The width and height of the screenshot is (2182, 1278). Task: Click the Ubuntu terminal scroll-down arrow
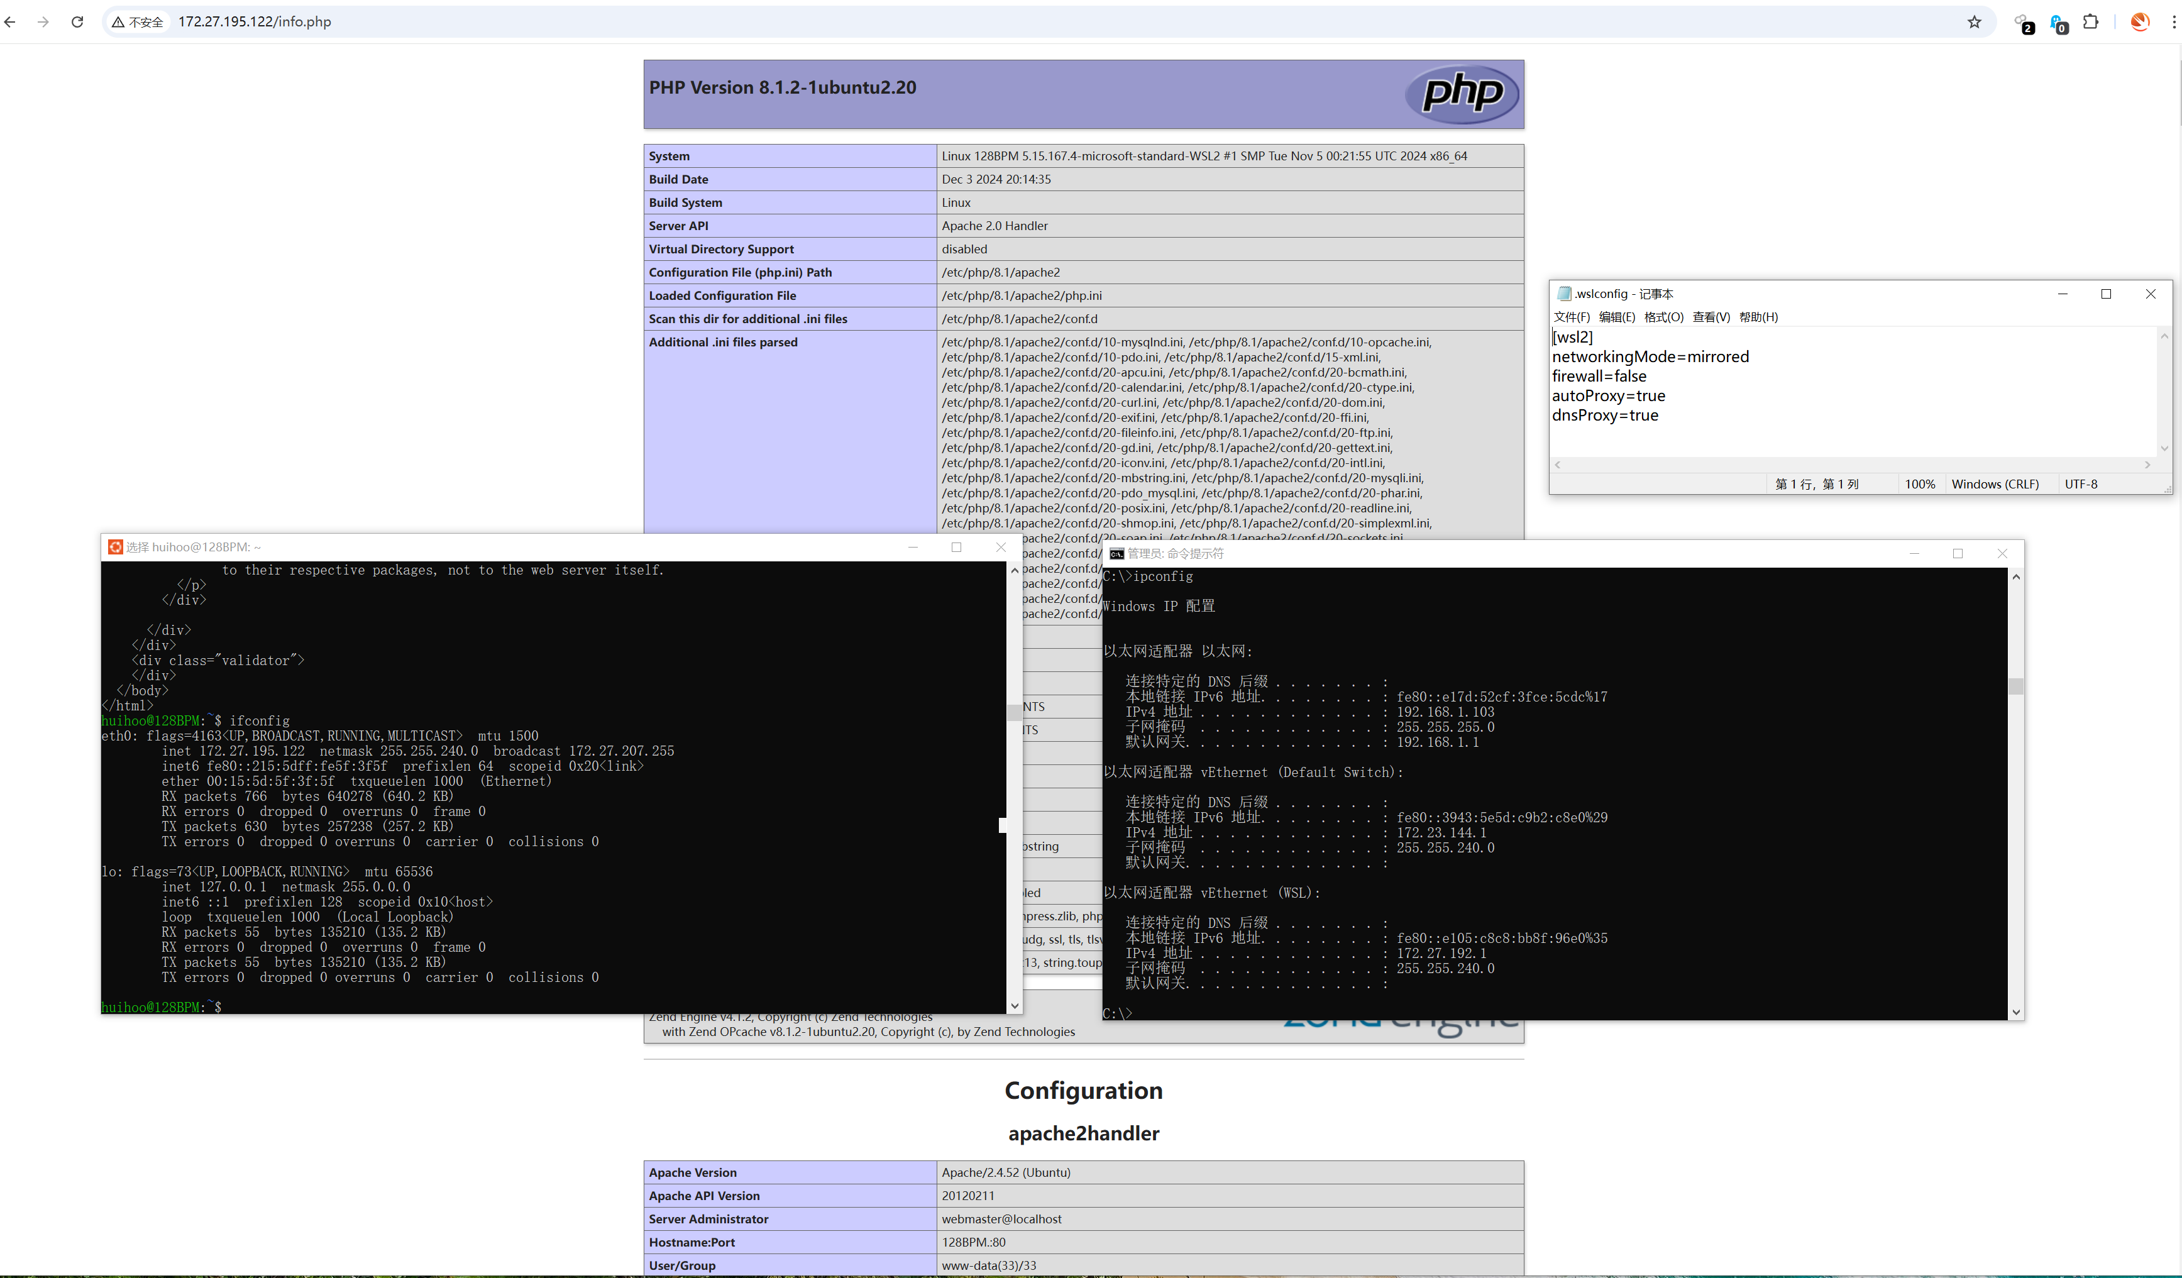(1014, 1006)
